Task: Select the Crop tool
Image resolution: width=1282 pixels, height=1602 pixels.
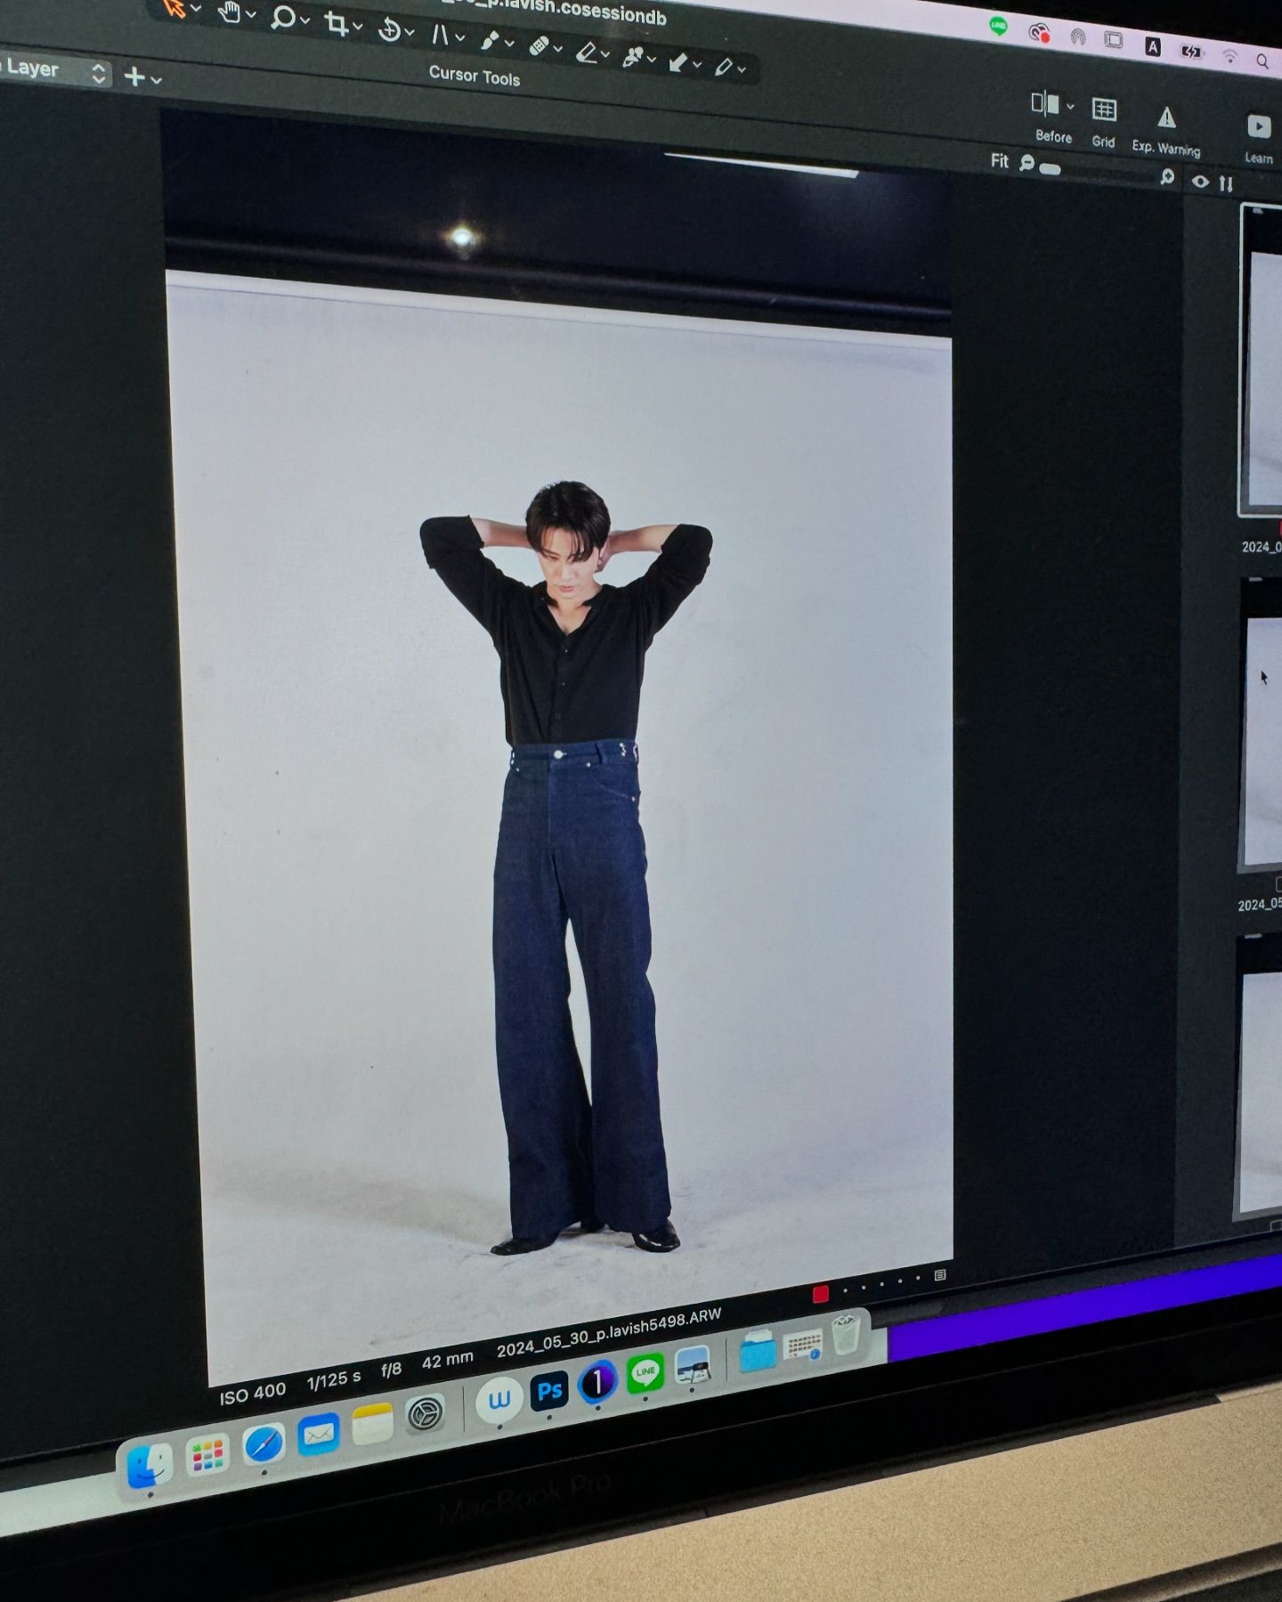Action: tap(336, 23)
